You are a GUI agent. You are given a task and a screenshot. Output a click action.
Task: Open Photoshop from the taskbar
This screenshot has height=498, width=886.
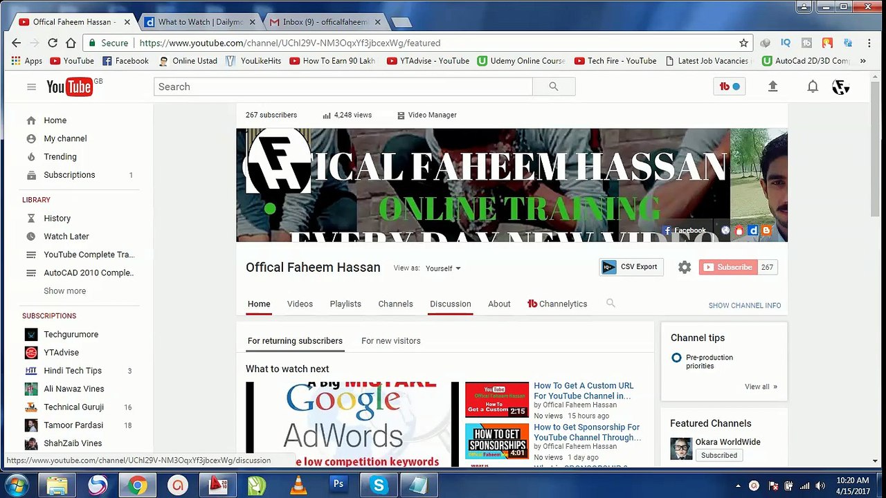click(338, 486)
